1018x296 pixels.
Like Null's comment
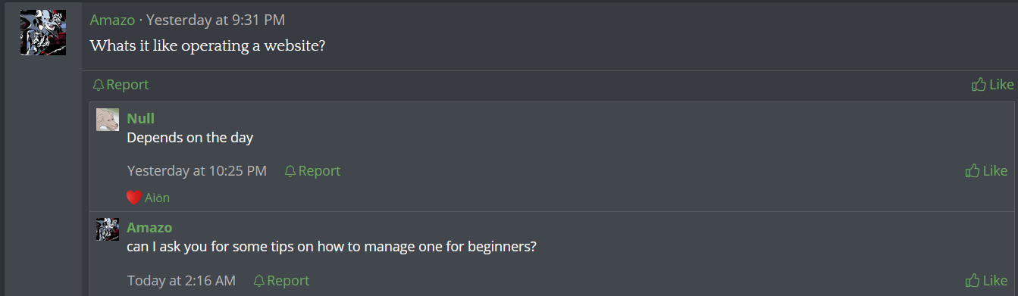point(987,171)
